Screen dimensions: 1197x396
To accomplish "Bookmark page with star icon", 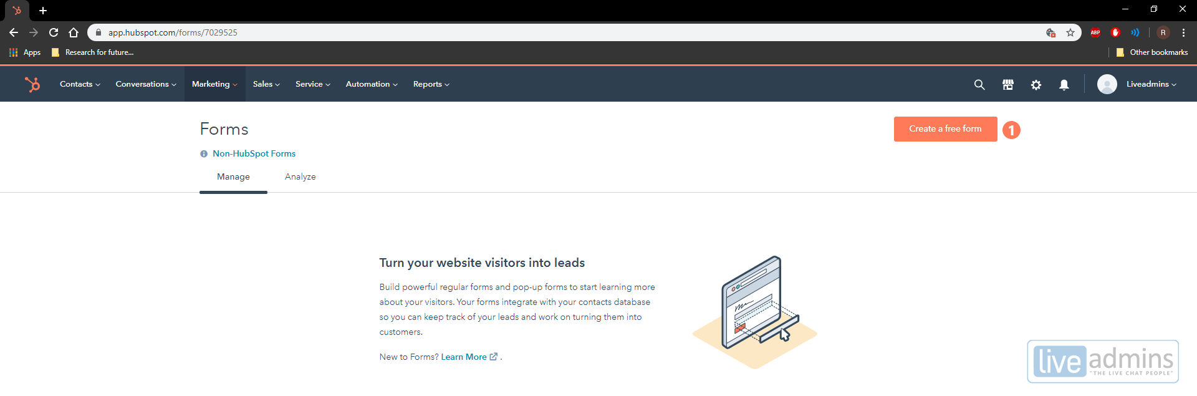I will [x=1070, y=32].
